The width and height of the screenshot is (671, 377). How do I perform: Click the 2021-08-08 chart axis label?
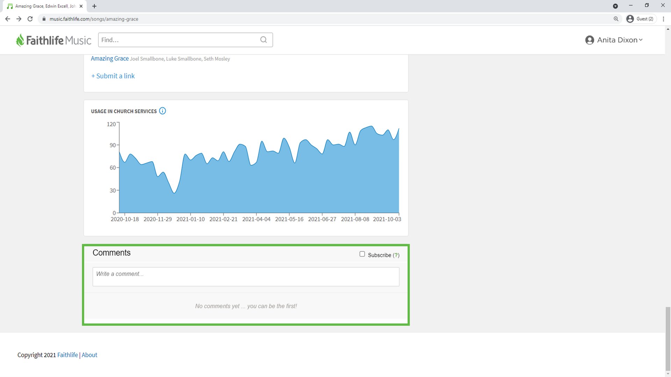355,219
